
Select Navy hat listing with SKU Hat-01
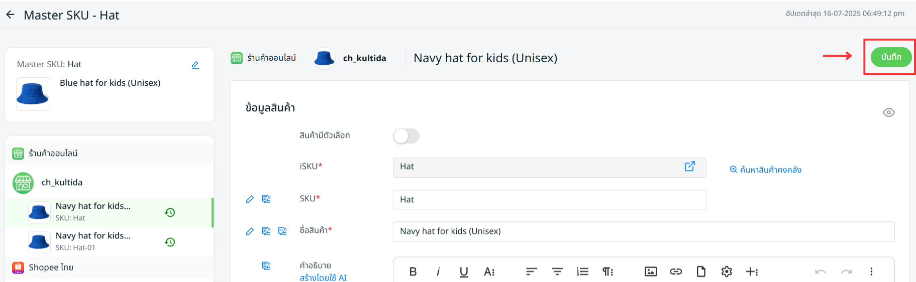pyautogui.click(x=93, y=241)
